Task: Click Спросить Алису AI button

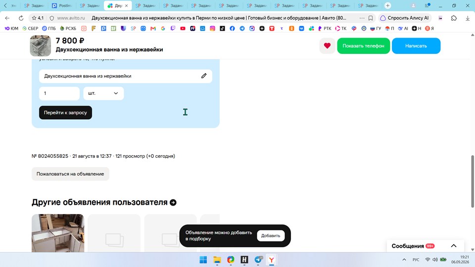Action: (x=405, y=18)
